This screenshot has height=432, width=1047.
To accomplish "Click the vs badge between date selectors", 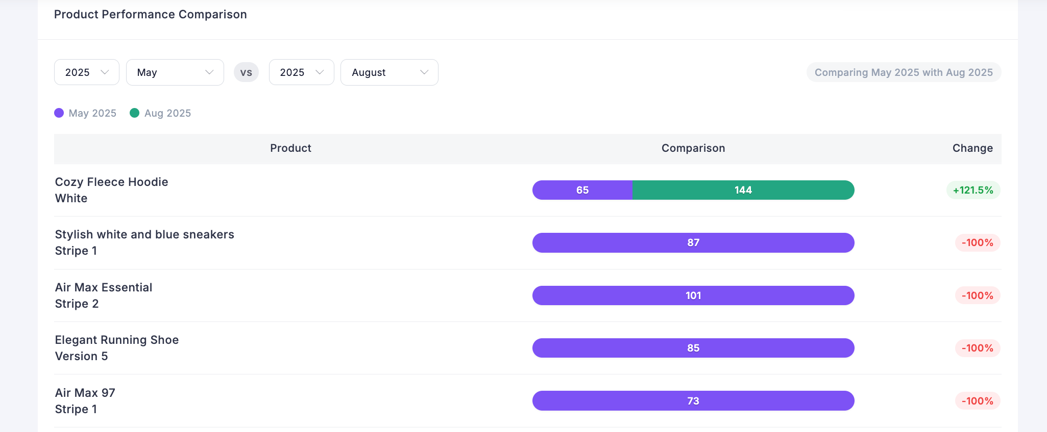I will (246, 72).
